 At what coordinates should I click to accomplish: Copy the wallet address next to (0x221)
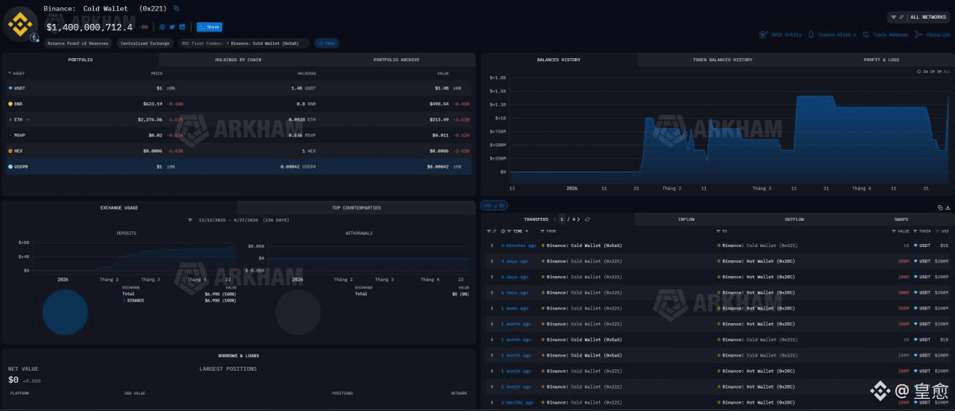(176, 8)
